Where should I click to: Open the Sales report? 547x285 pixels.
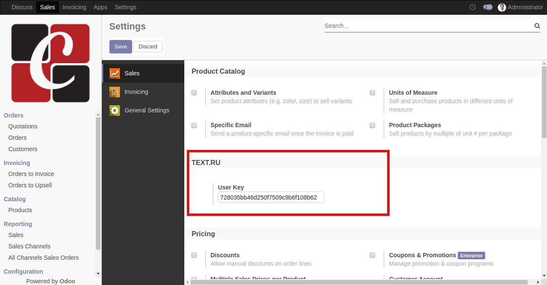(x=16, y=235)
